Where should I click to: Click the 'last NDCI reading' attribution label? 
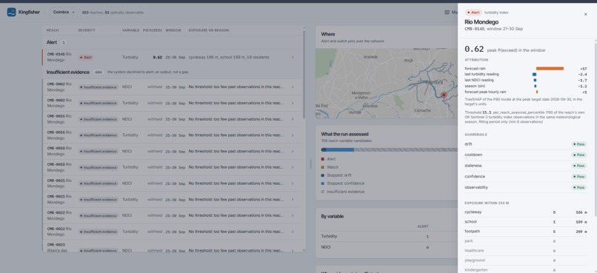(479, 80)
